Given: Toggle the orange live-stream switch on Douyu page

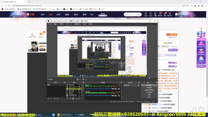Looking at the screenshot, I should [41, 34].
